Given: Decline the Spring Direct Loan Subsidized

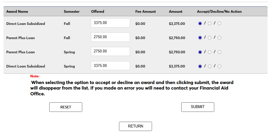Looking at the screenshot, I should click(x=210, y=66).
